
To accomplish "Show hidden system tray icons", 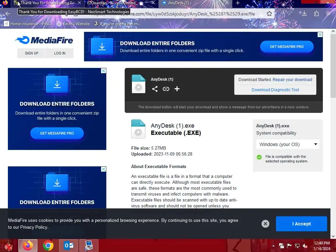I will click(273, 245).
